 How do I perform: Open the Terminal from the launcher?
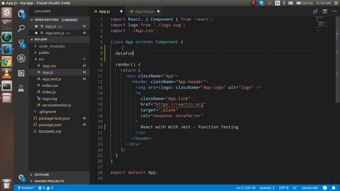tap(7, 86)
